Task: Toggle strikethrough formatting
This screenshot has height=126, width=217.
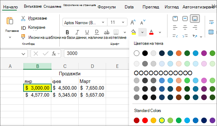Action: point(106,32)
